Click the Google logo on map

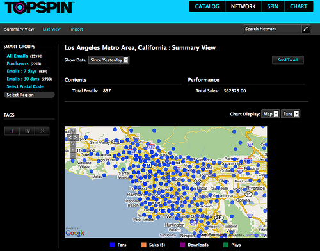[x=75, y=232]
